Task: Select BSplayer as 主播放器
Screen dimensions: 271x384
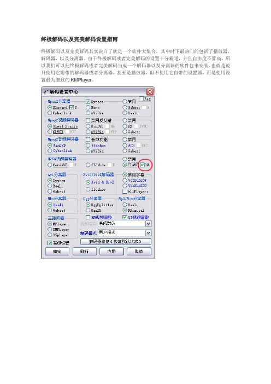Action: point(50,235)
